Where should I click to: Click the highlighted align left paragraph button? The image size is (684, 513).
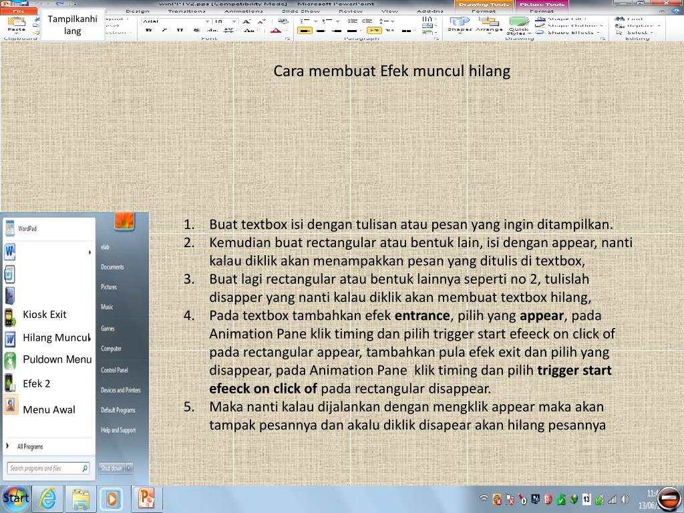(305, 31)
